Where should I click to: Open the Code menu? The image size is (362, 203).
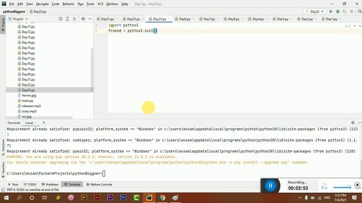55,4
